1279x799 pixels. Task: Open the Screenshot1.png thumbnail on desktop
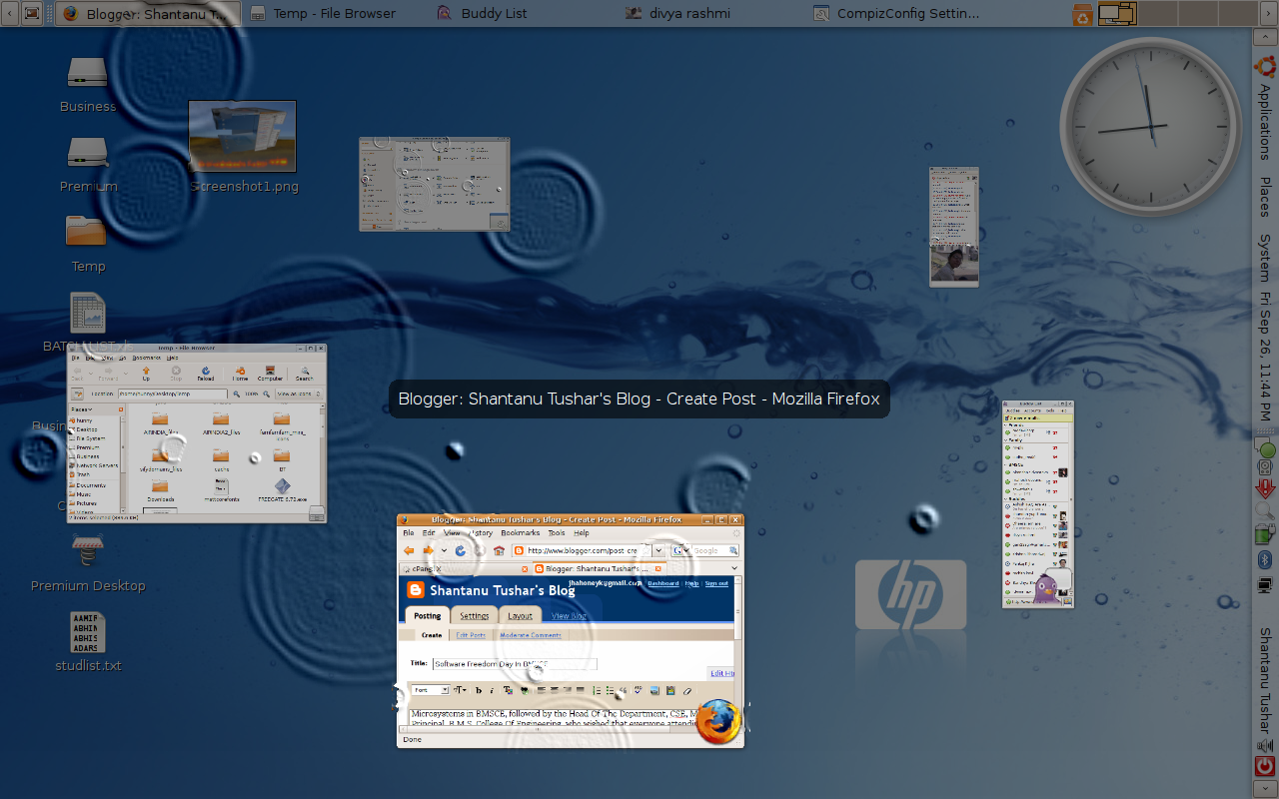coord(243,137)
